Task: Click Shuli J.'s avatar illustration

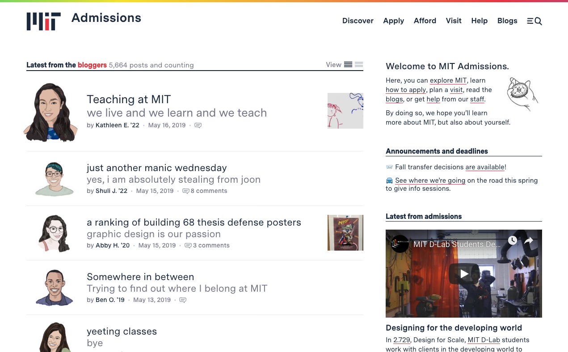Action: click(x=54, y=179)
